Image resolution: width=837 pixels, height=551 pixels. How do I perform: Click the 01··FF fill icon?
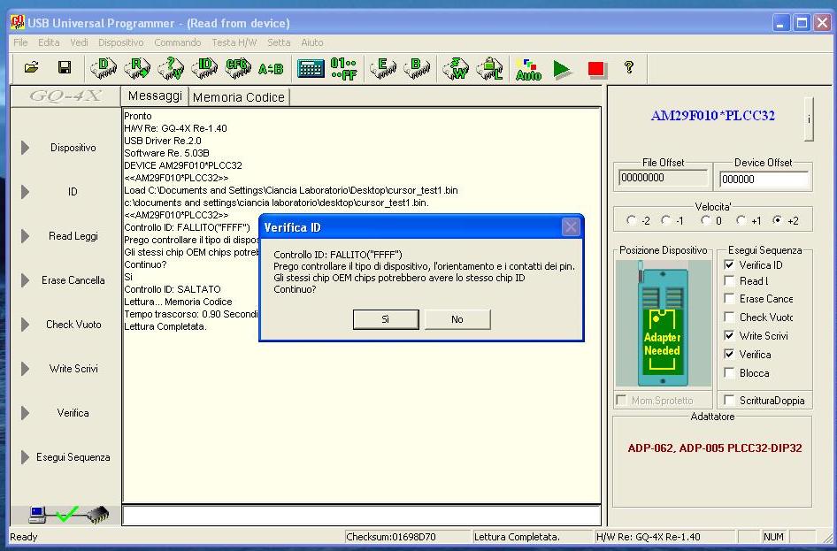[x=344, y=69]
